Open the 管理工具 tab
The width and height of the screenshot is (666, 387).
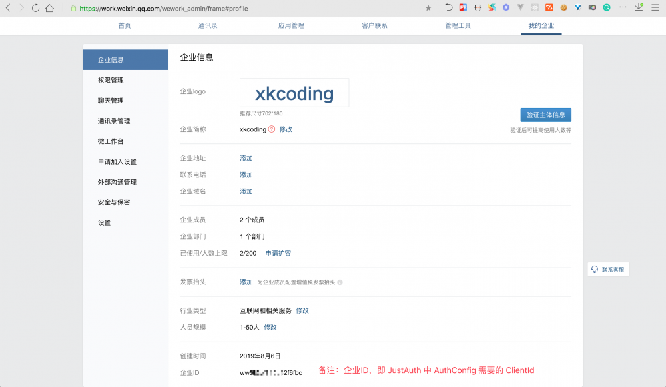point(458,25)
